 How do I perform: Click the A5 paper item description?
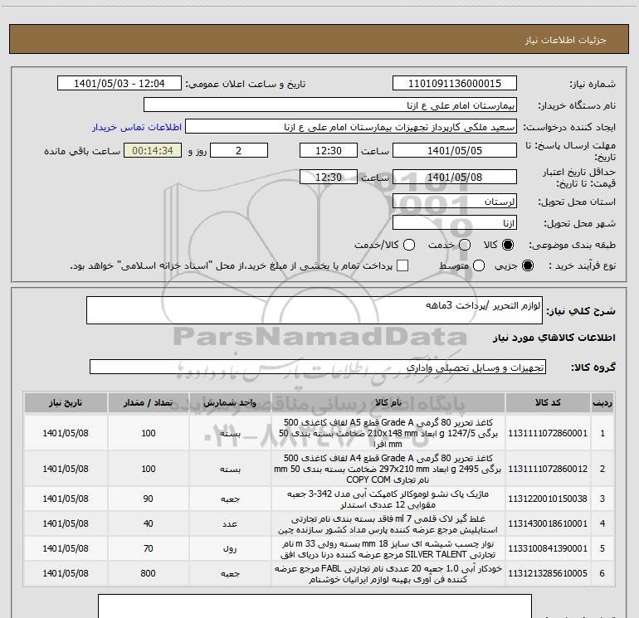click(388, 433)
